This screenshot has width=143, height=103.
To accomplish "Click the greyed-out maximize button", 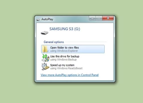I will pos(99,18).
